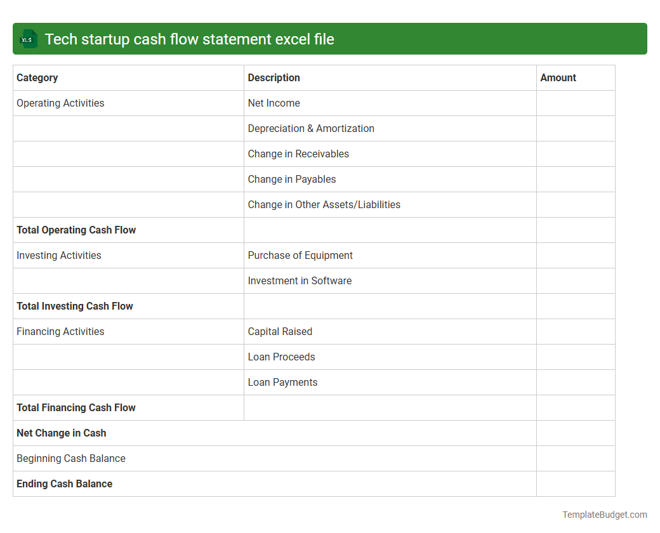660x533 pixels.
Task: Click the Total Operating Cash Flow label
Action: point(76,230)
